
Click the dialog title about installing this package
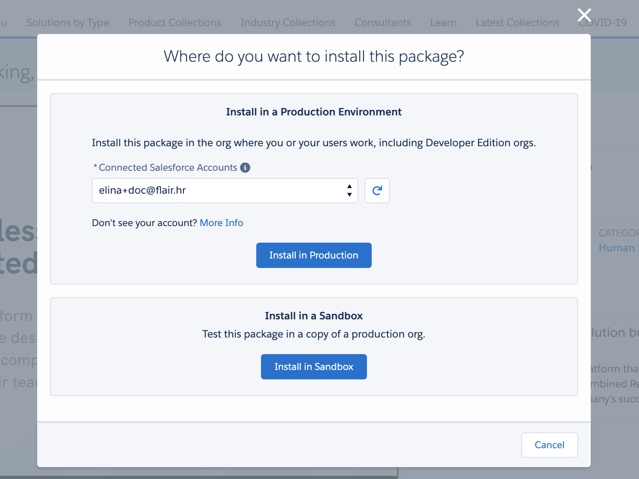coord(314,57)
